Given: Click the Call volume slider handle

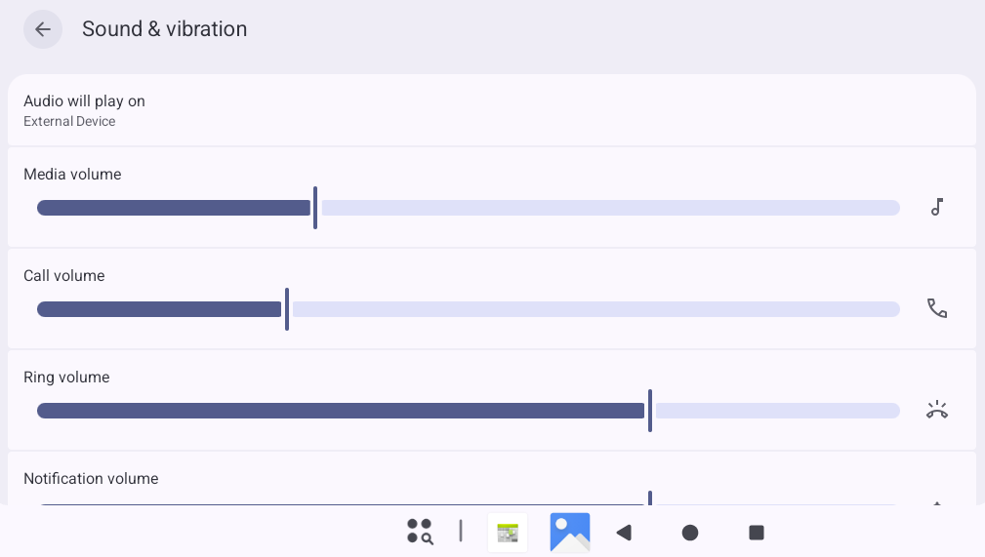Looking at the screenshot, I should [287, 309].
